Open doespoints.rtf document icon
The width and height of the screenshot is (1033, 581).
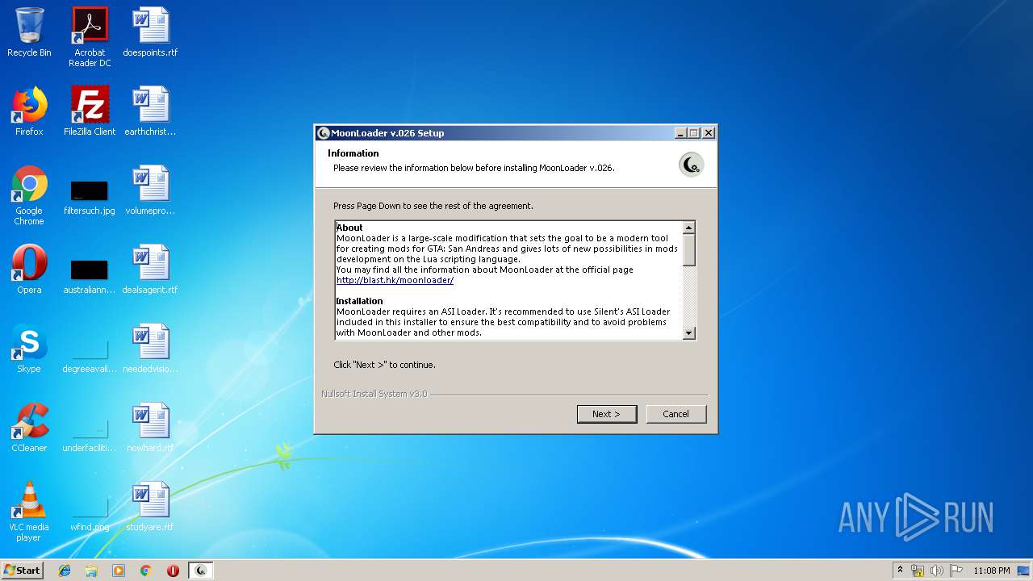150,32
